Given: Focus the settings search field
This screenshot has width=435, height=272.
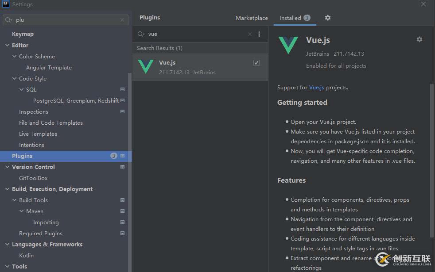Looking at the screenshot, I should click(66, 20).
